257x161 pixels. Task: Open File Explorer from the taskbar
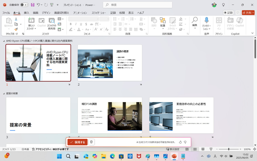coord(103,156)
